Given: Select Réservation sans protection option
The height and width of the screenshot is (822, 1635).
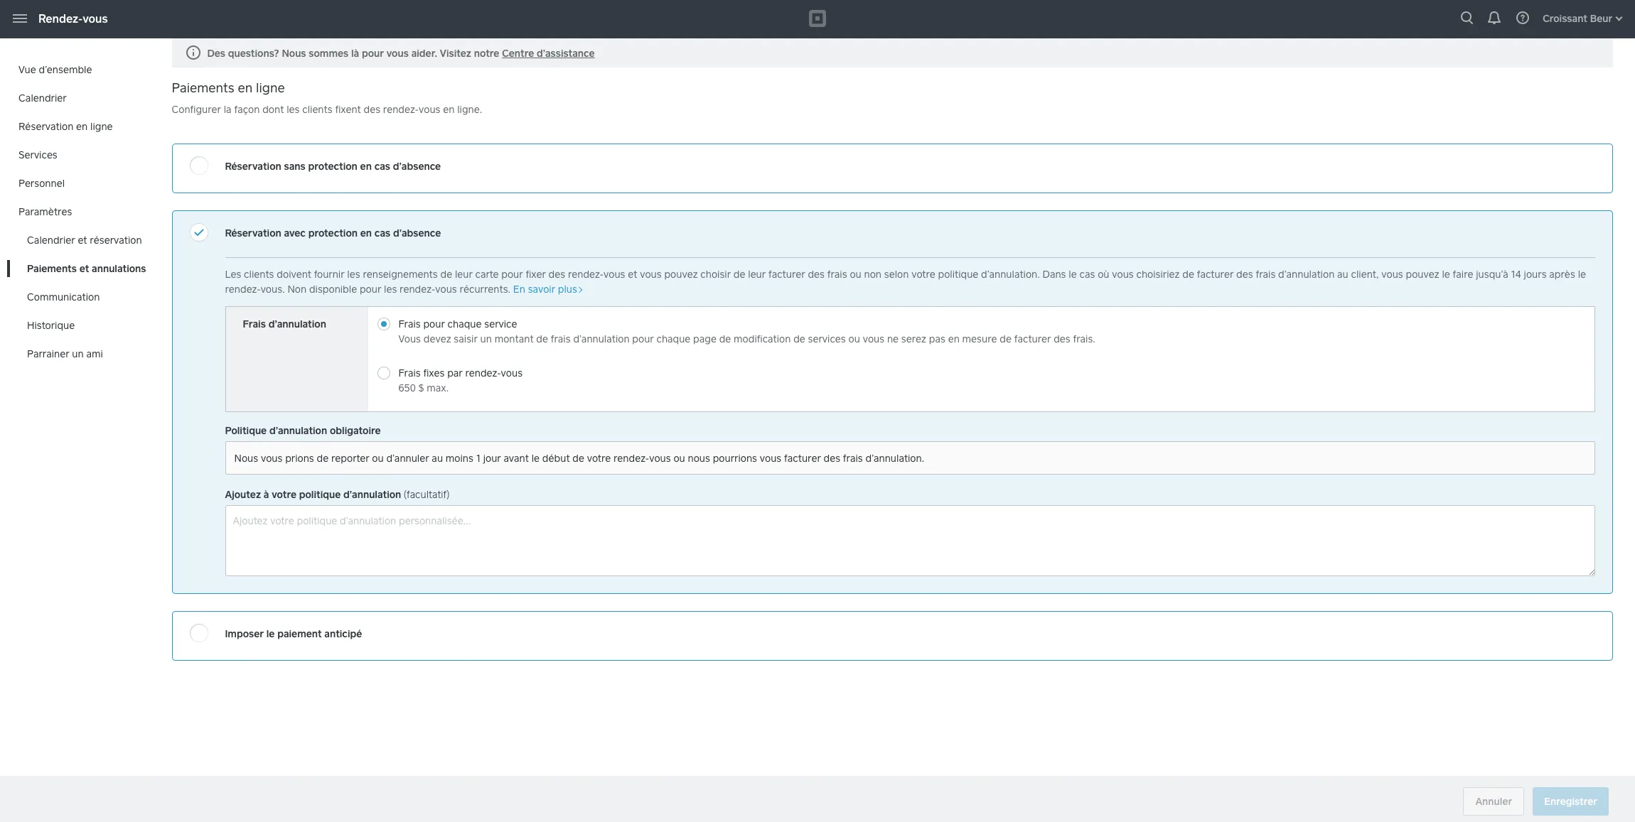Looking at the screenshot, I should [x=199, y=166].
